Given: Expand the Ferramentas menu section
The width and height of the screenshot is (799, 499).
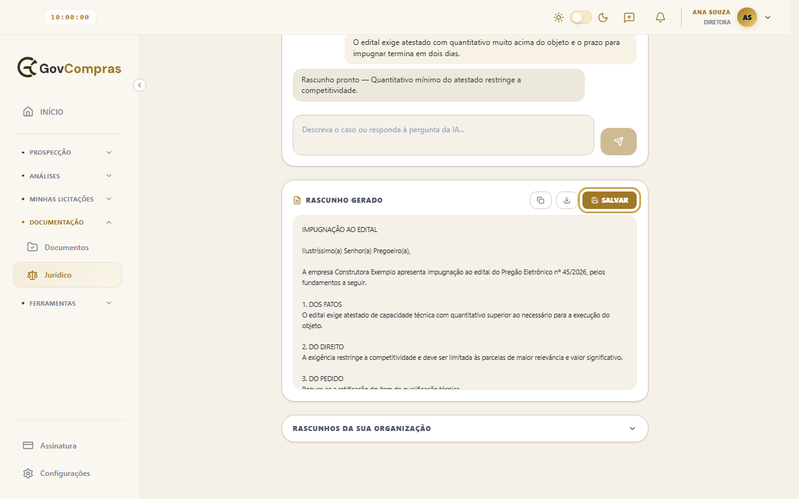Looking at the screenshot, I should click(67, 303).
